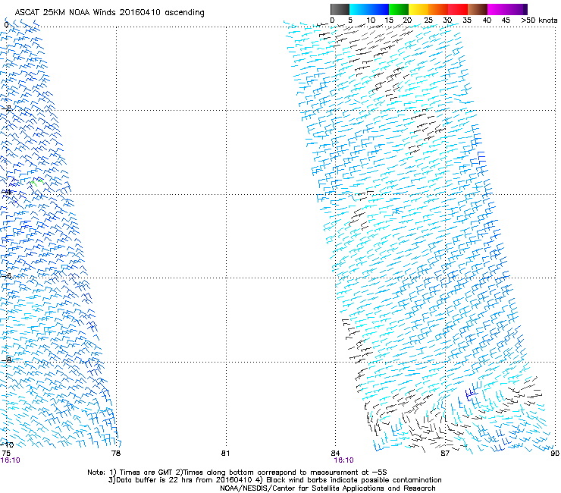Click the longitude axis label 87
This screenshot has height=493, width=561.
(x=445, y=454)
